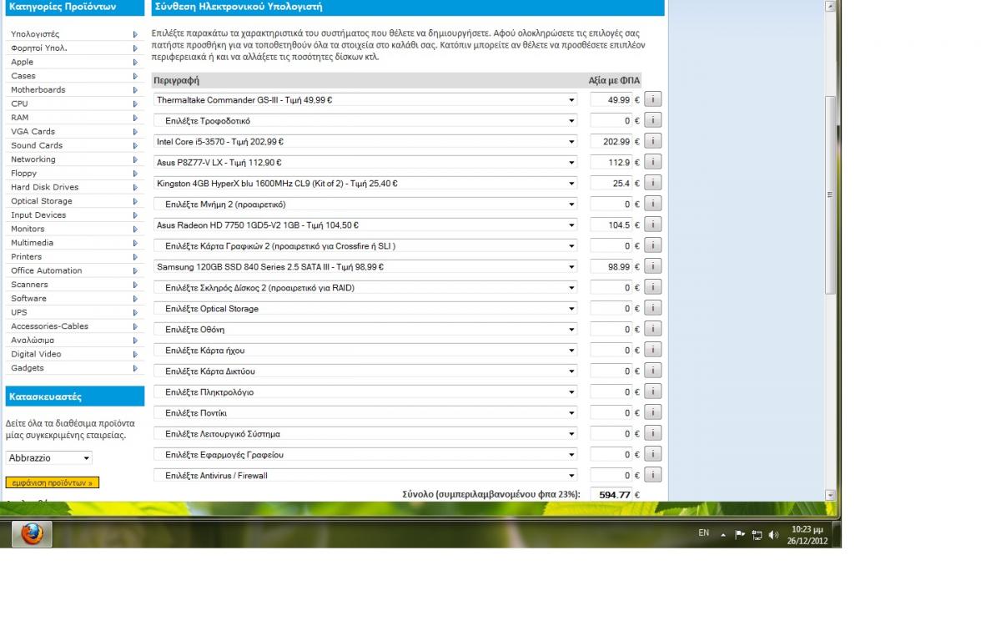Image resolution: width=1001 pixels, height=626 pixels.
Task: Open info for the Antivirus / Firewall row
Action: (653, 475)
